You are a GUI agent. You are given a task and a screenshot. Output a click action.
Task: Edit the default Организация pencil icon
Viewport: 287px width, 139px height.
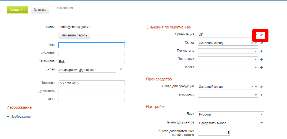tap(261, 35)
